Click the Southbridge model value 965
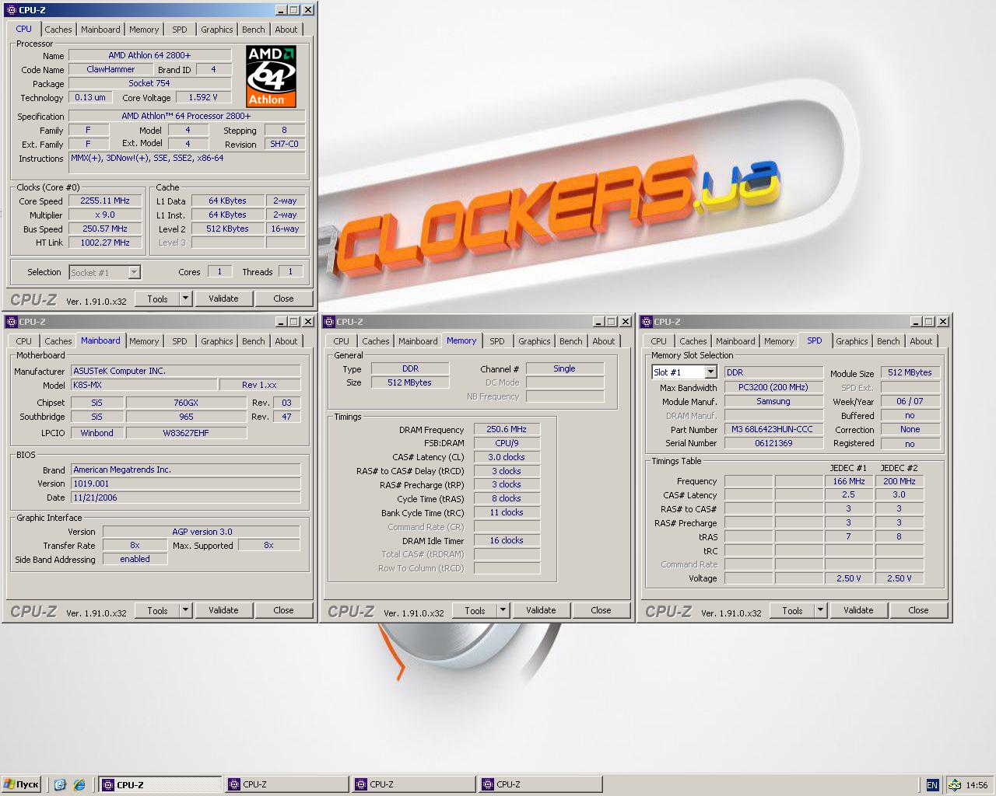Screen dimensions: 996x796 186,417
